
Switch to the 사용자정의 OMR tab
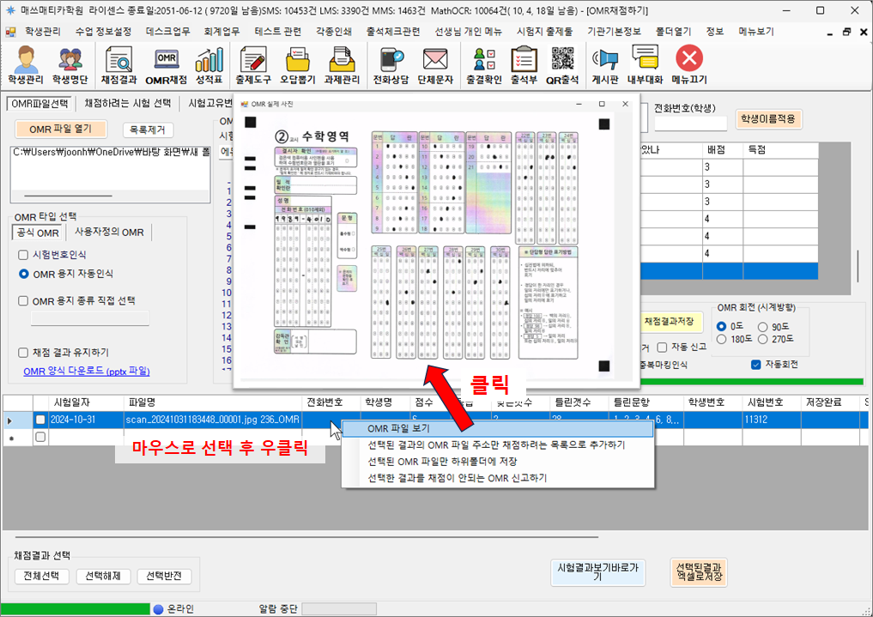(x=109, y=233)
